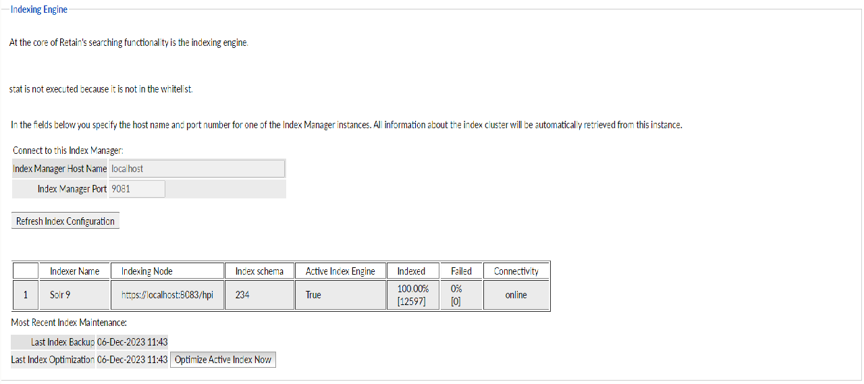864x384 pixels.
Task: Click the Indexed column header
Action: (x=411, y=271)
